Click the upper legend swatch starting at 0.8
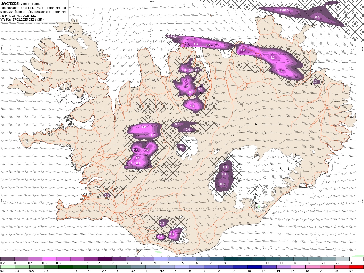Viewport: 364px width, 273px height. (63, 259)
